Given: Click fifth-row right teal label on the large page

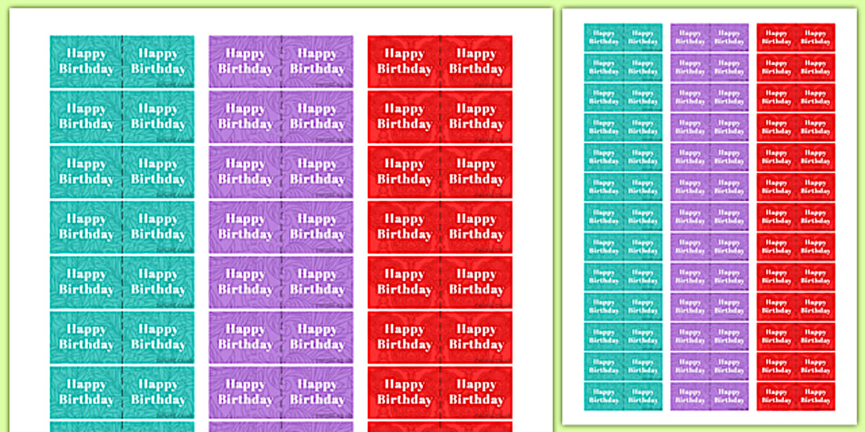Looking at the screenshot, I should coord(158,282).
